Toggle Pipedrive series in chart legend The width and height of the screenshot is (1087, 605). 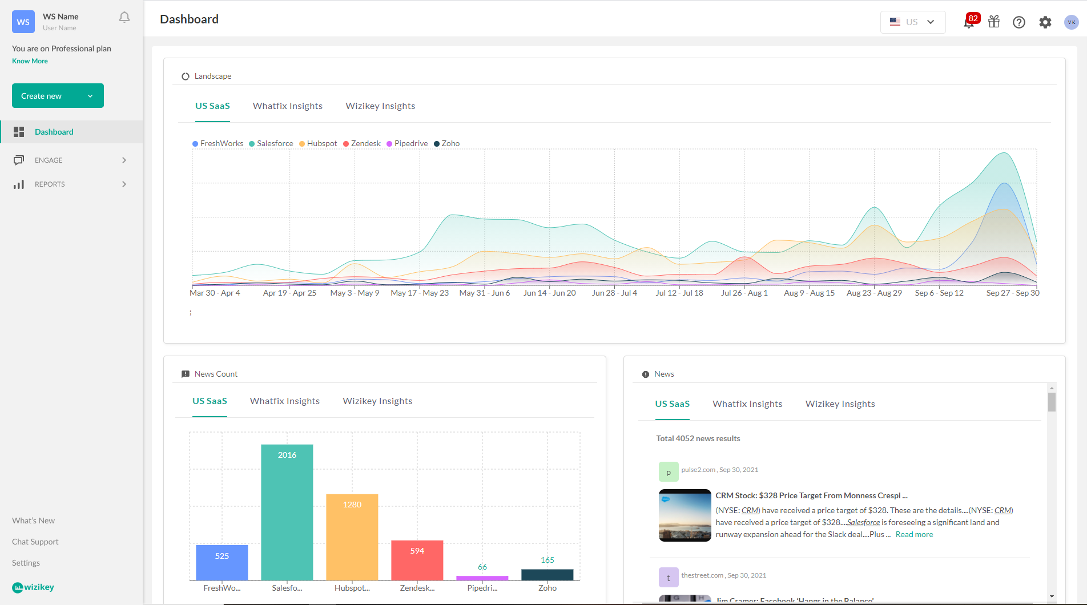[x=407, y=144]
